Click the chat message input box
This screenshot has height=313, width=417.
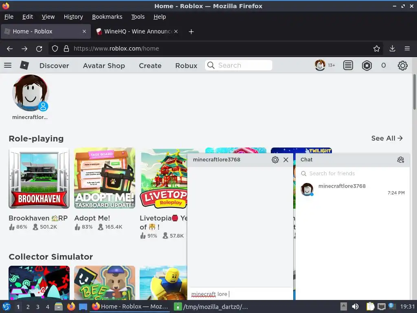point(240,294)
